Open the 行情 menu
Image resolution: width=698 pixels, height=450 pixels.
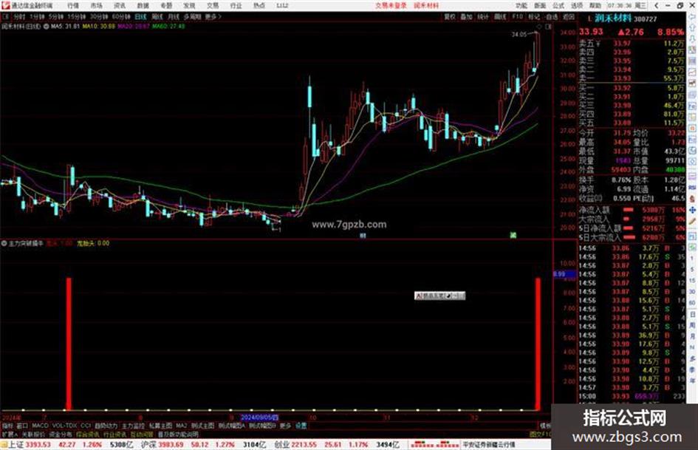pyautogui.click(x=72, y=5)
